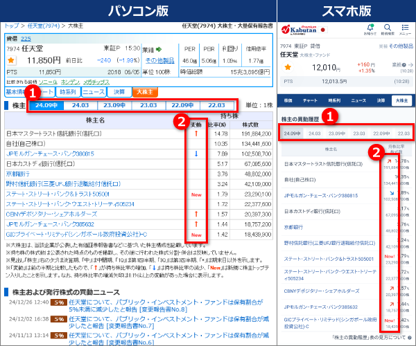
Task: Open the ニュース tab in smartphone navigation
Action: click(x=358, y=100)
